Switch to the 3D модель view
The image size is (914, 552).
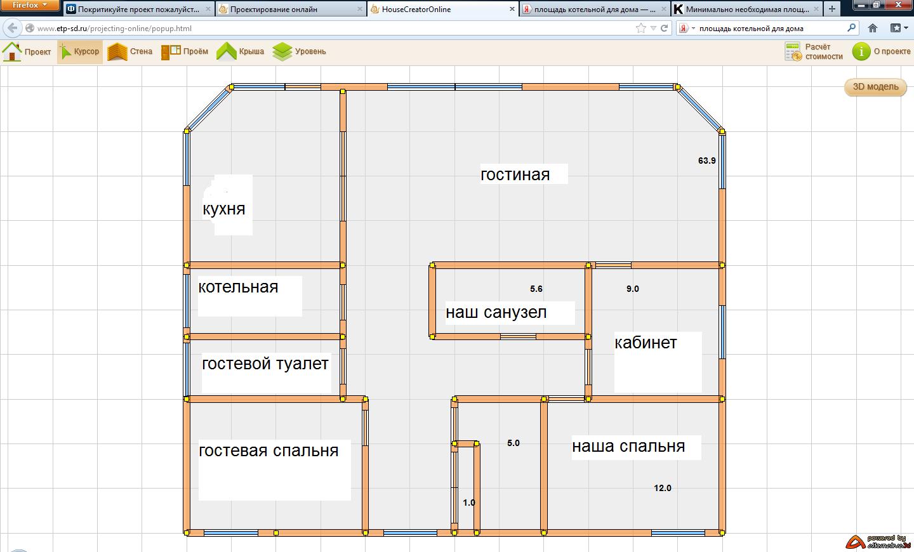coord(875,87)
